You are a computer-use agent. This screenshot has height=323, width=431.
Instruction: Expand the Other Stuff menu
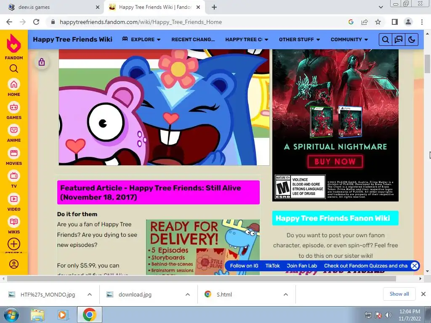point(299,40)
